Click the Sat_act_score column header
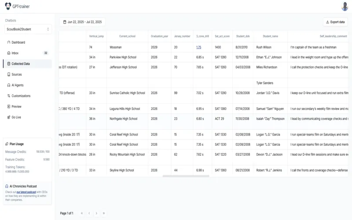 pyautogui.click(x=222, y=36)
